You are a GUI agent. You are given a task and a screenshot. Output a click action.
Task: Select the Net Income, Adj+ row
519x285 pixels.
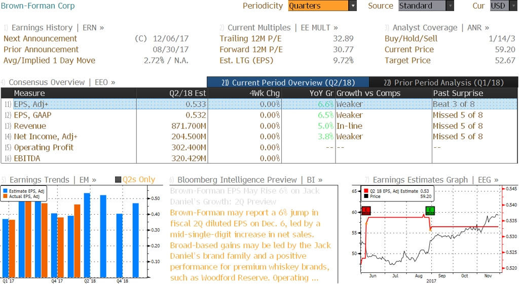click(259, 137)
